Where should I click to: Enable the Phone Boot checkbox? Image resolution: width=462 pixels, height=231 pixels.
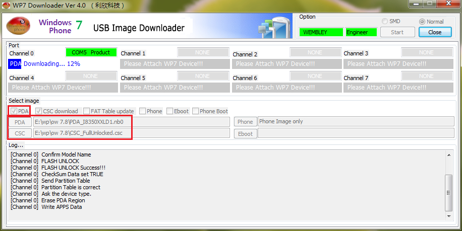coord(195,111)
